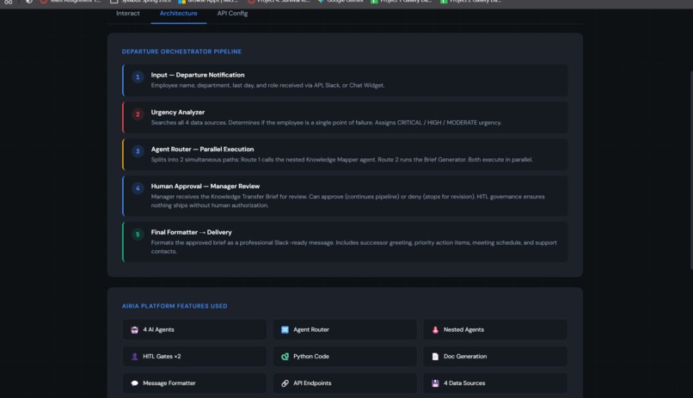Image resolution: width=693 pixels, height=398 pixels.
Task: Select 'Input — Departure Notification' step title
Action: (x=198, y=75)
